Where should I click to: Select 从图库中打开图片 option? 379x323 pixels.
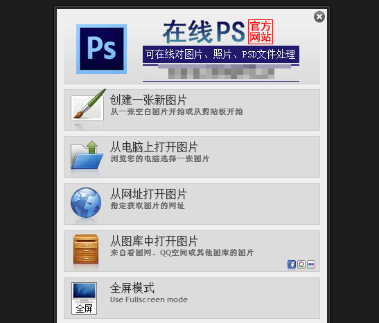point(192,251)
